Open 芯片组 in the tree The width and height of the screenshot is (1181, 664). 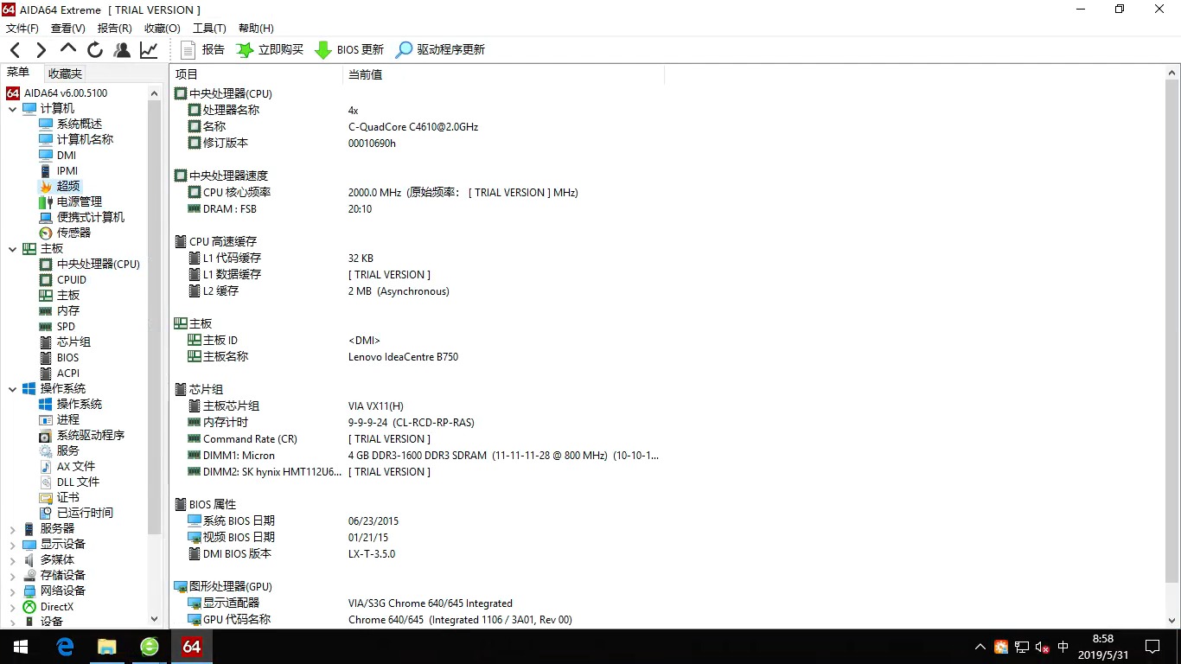65,342
